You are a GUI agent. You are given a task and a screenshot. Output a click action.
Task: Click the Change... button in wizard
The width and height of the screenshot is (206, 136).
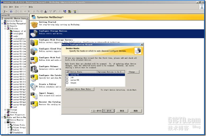coord(133,72)
